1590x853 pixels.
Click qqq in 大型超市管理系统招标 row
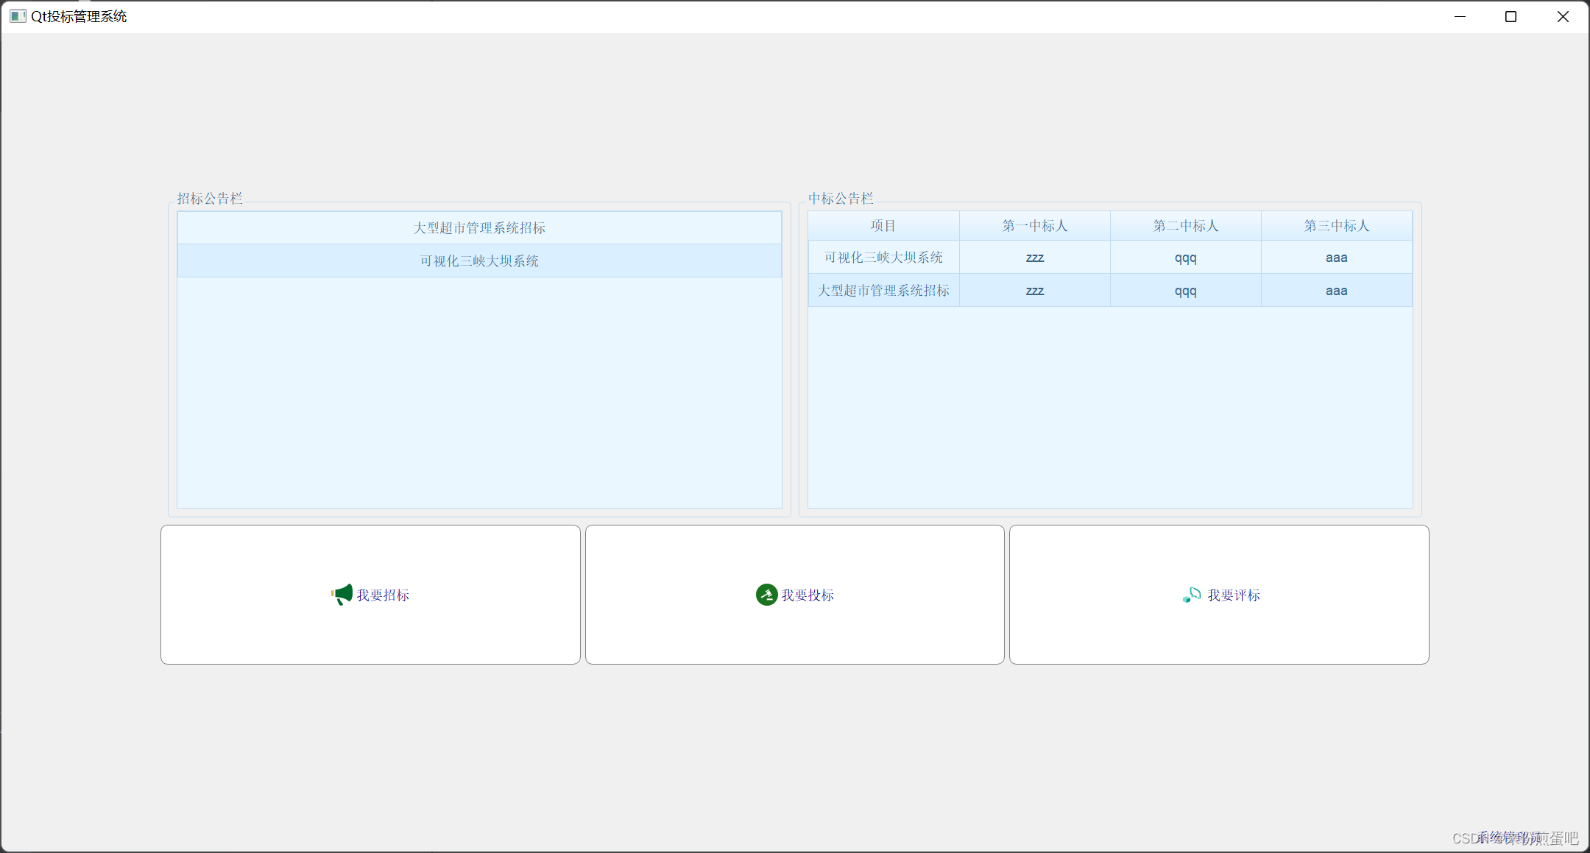tap(1185, 291)
